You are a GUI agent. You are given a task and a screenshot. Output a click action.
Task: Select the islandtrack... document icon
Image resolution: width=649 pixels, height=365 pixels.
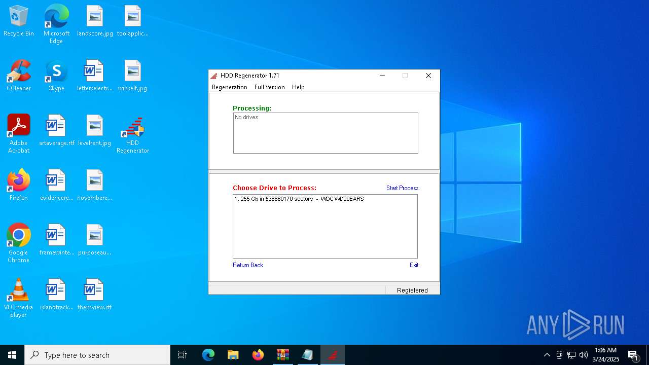(x=56, y=295)
